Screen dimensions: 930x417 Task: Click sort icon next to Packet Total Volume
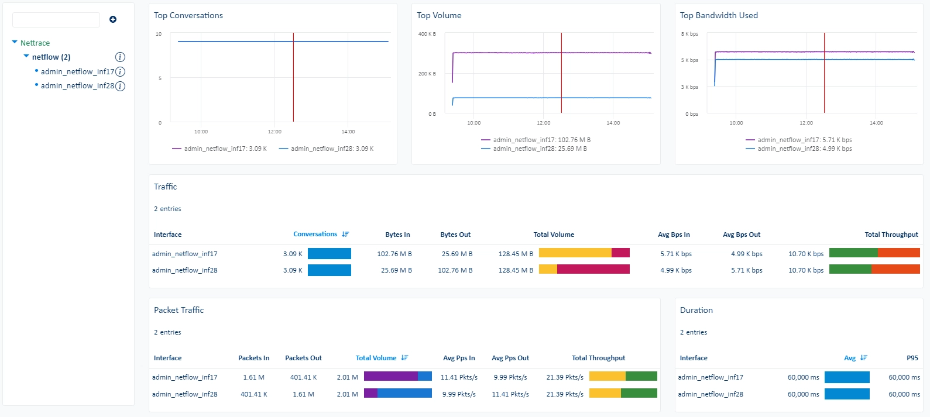click(404, 358)
